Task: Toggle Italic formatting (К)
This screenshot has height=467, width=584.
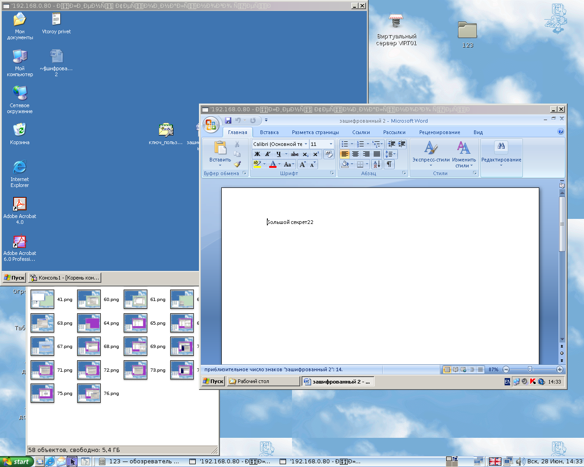Action: pyautogui.click(x=268, y=154)
